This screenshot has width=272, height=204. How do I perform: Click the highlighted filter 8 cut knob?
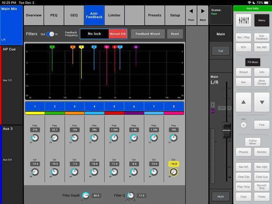(x=174, y=172)
